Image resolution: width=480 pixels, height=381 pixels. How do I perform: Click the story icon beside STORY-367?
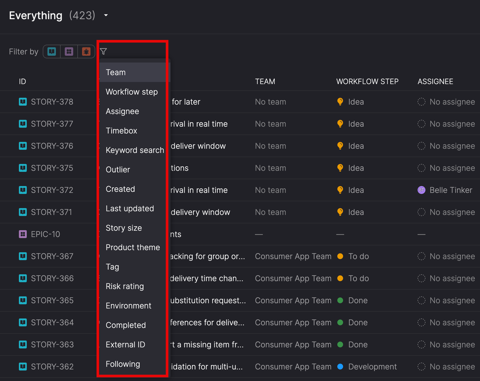pos(23,256)
